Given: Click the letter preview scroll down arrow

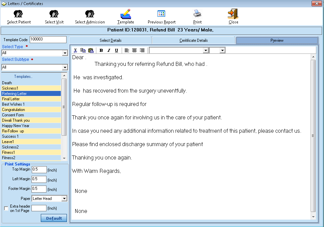Looking at the screenshot, I should [313, 217].
